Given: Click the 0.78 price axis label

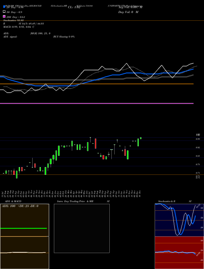Looking at the screenshot, I should coord(198,164).
